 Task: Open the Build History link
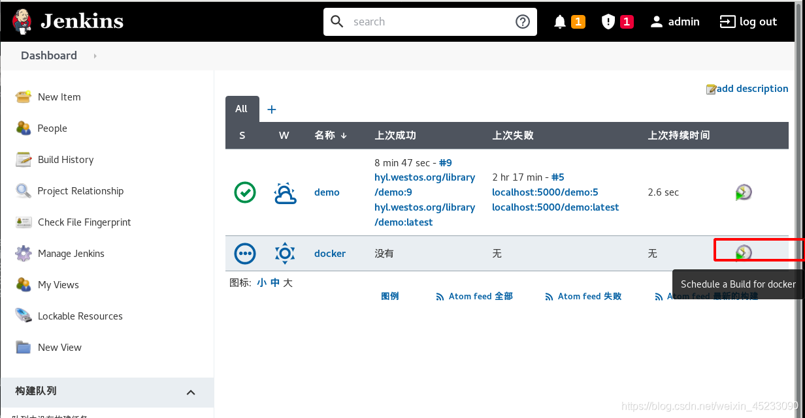pos(65,159)
